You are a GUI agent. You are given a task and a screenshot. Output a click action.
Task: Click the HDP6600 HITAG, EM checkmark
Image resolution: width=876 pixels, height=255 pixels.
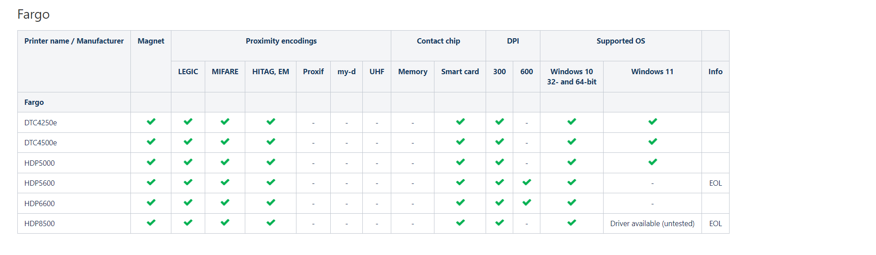click(271, 203)
